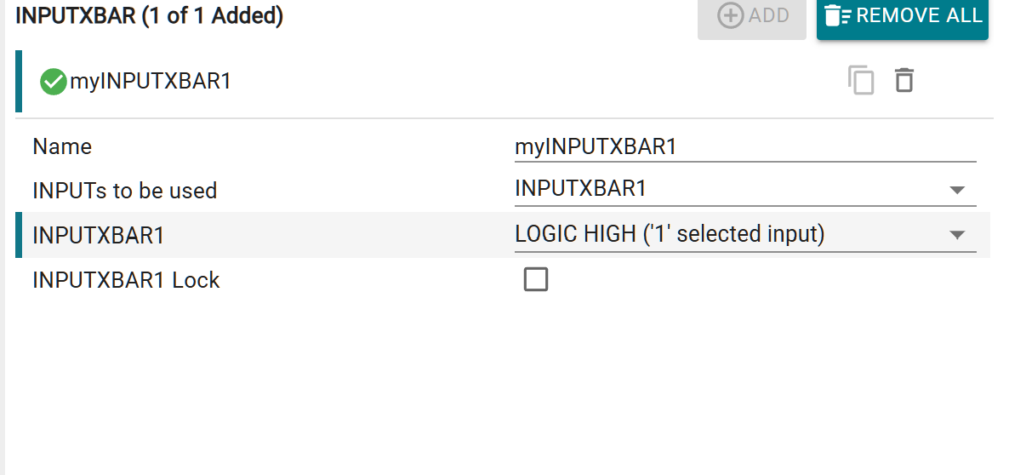
Task: Click the arrow beside LOGIC HIGH selection
Action: point(956,235)
